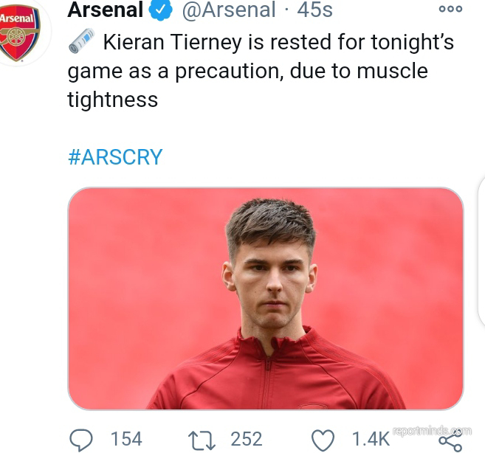Click the reply speech bubble icon
This screenshot has width=485, height=453.
tap(81, 440)
